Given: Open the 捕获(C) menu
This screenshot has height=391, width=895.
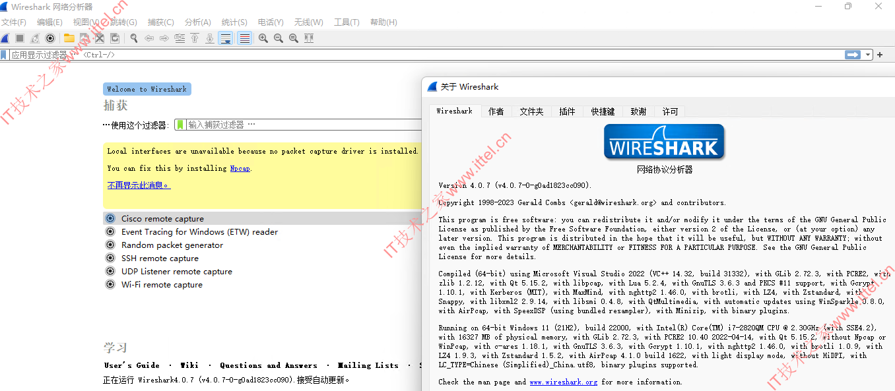Looking at the screenshot, I should tap(161, 22).
